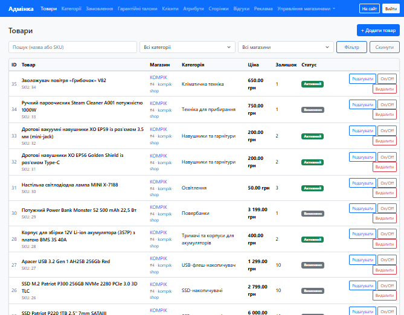This screenshot has height=315, width=404.
Task: Toggle On/Off for Корпус для збірки 12V
Action: click(387, 234)
